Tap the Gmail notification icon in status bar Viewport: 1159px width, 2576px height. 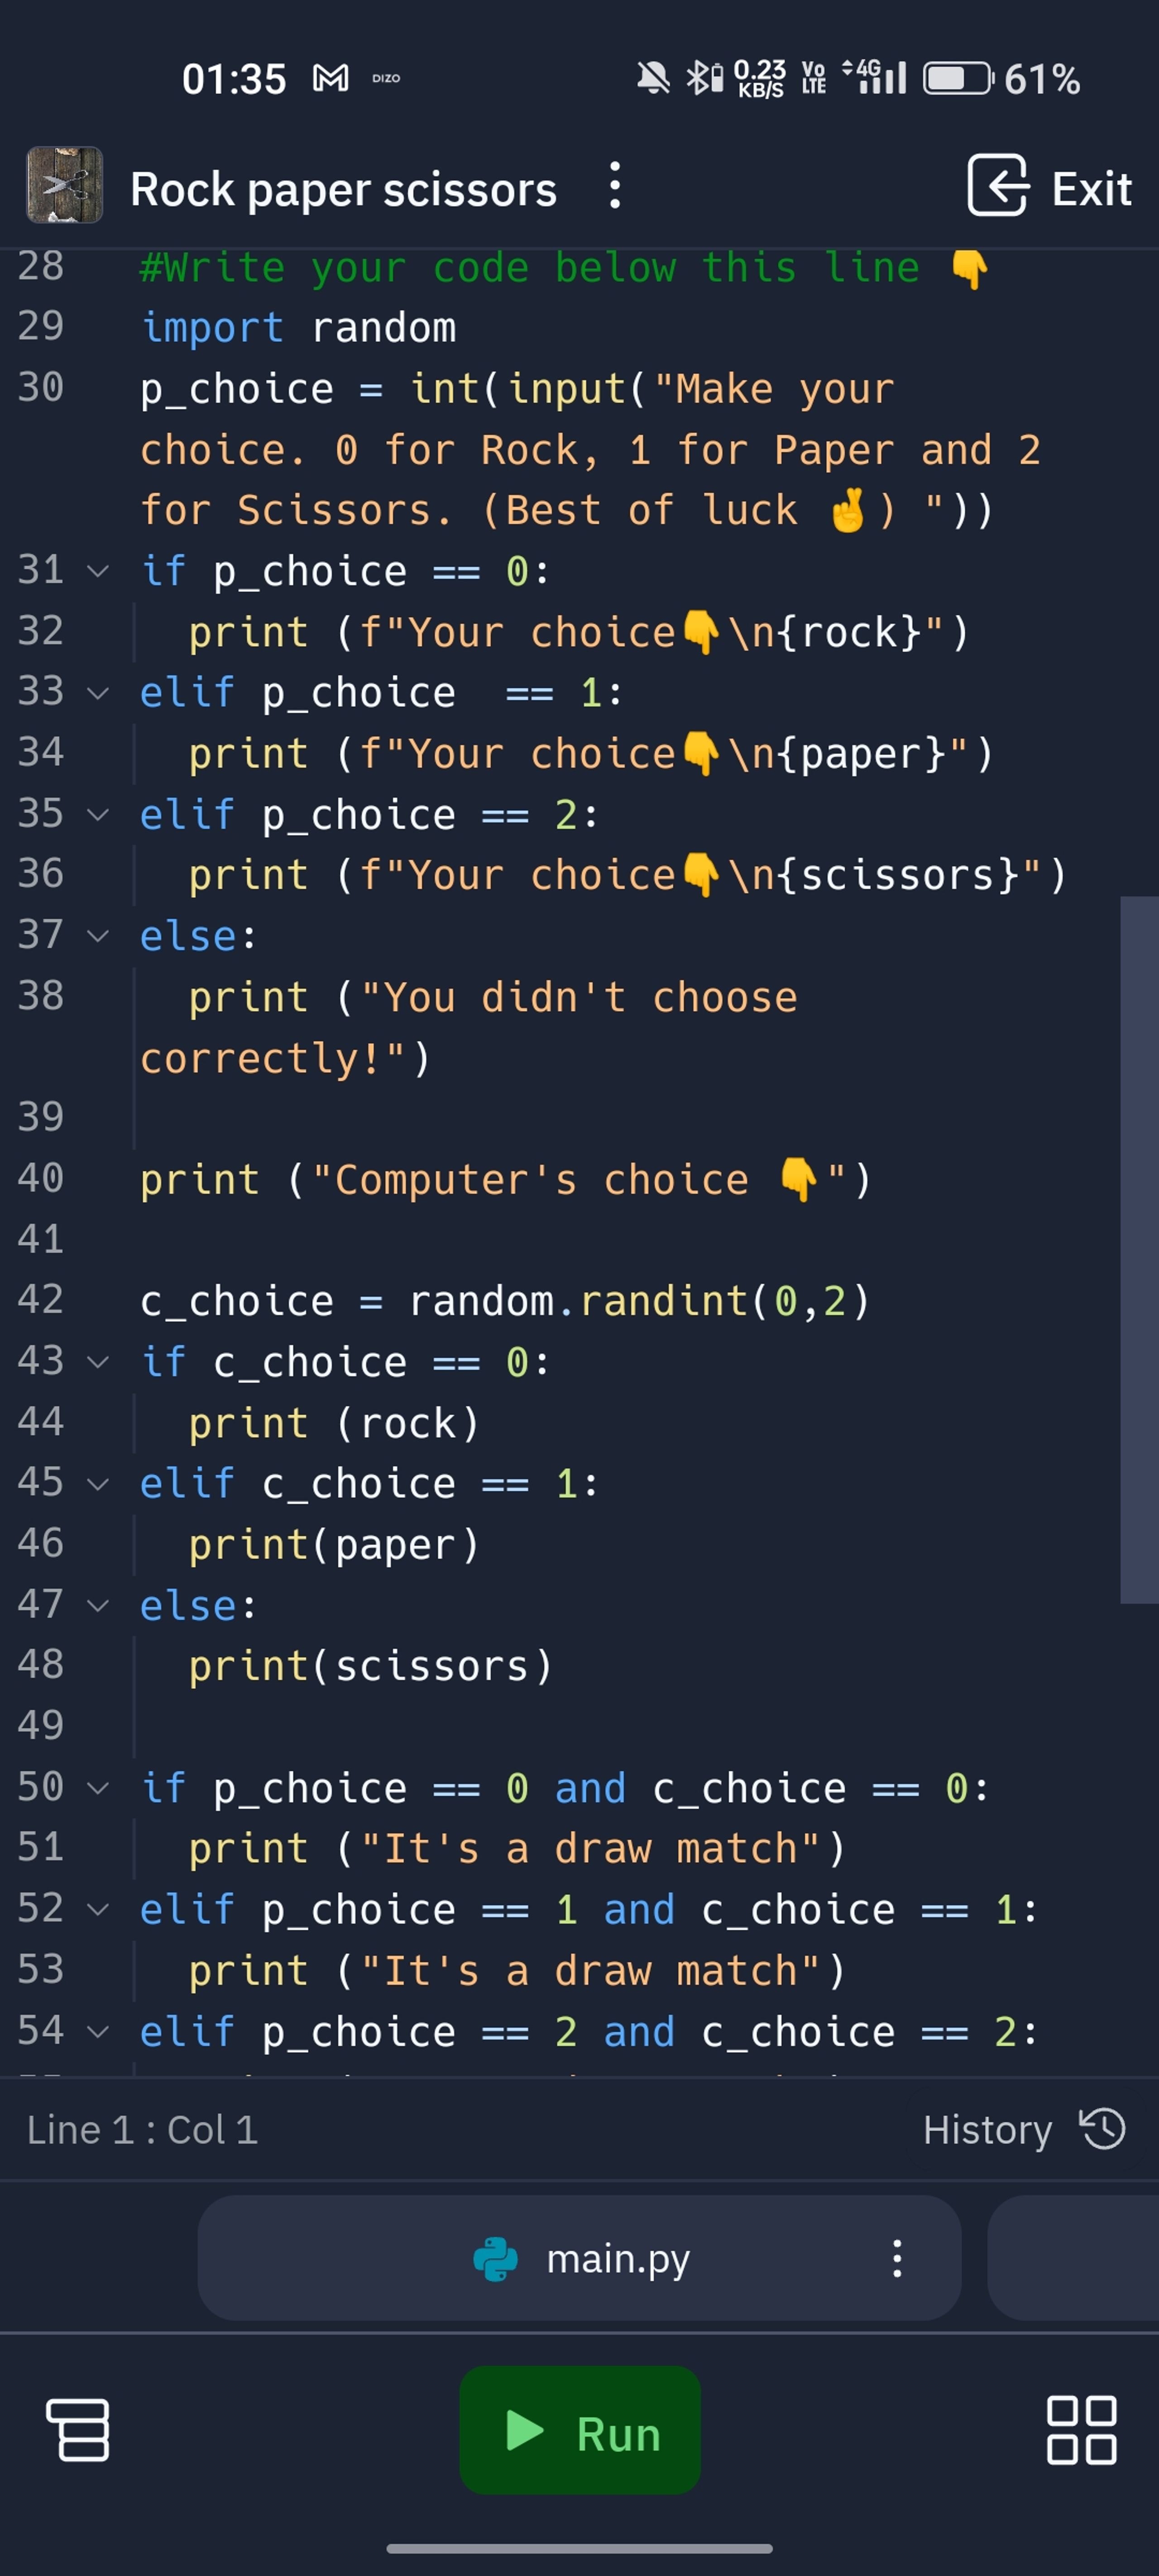point(331,78)
